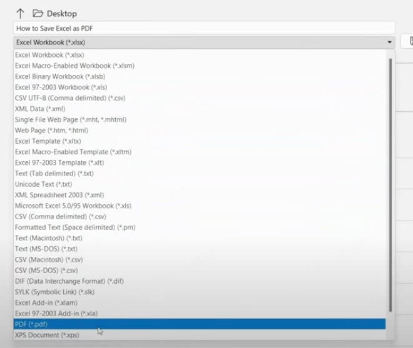
Task: Select SYLK (Symbolic Link) (*.slk)
Action: tap(200, 292)
